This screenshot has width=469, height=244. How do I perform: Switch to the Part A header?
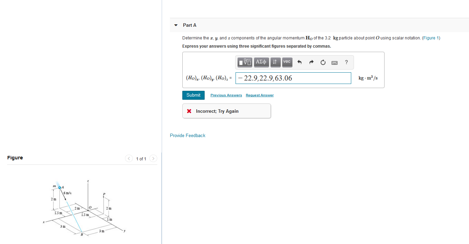pos(190,25)
